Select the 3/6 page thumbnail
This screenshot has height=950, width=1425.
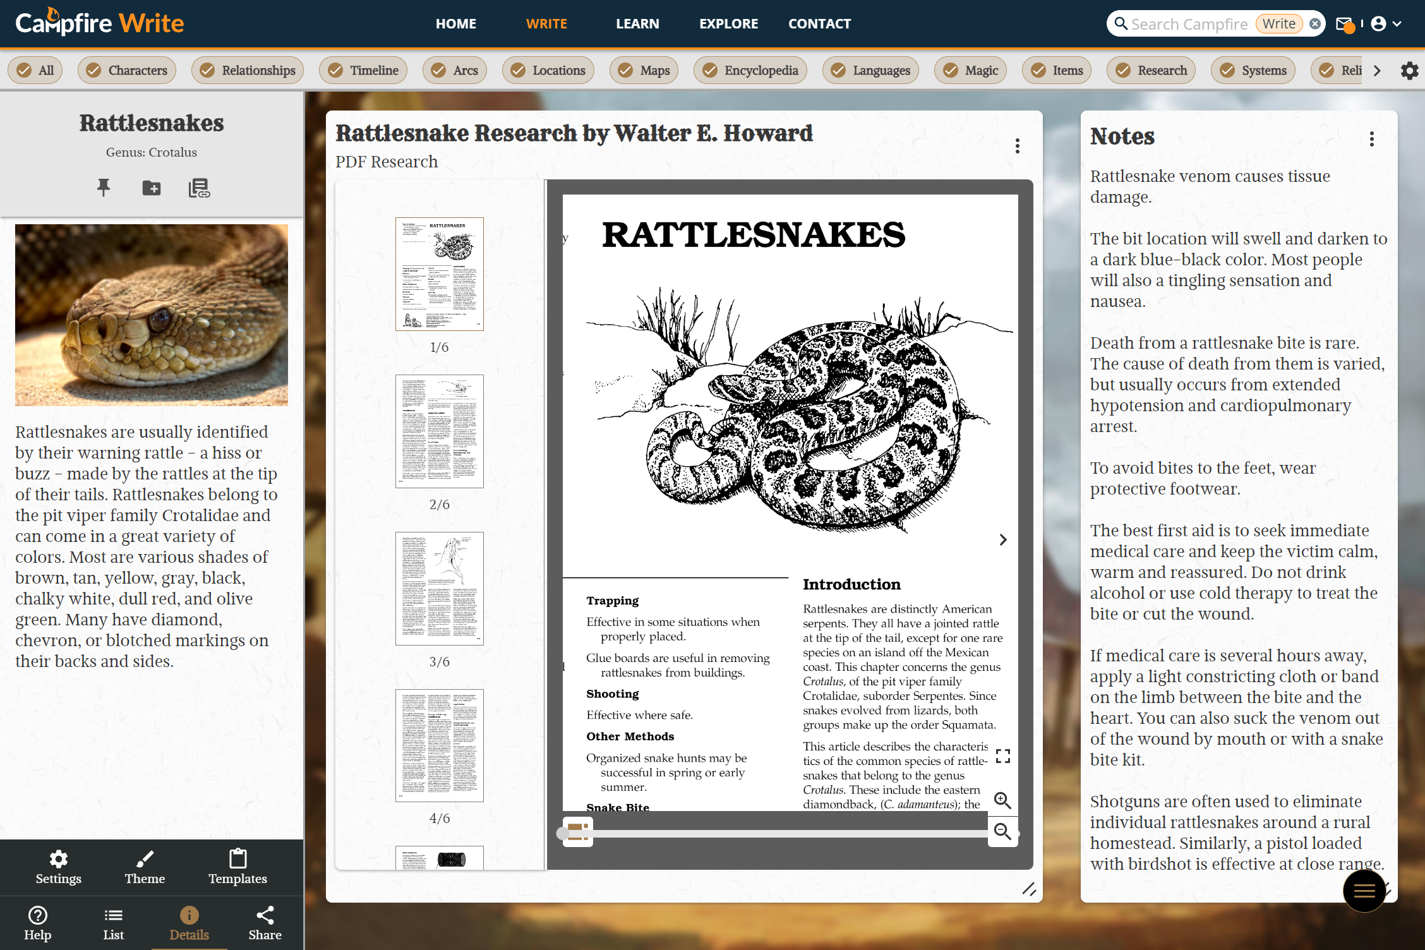[x=439, y=588]
